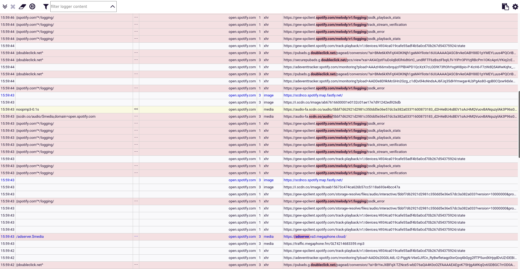Select the noopmp3-0.1s redirect rule entry
The width and height of the screenshot is (520, 269).
27,110
